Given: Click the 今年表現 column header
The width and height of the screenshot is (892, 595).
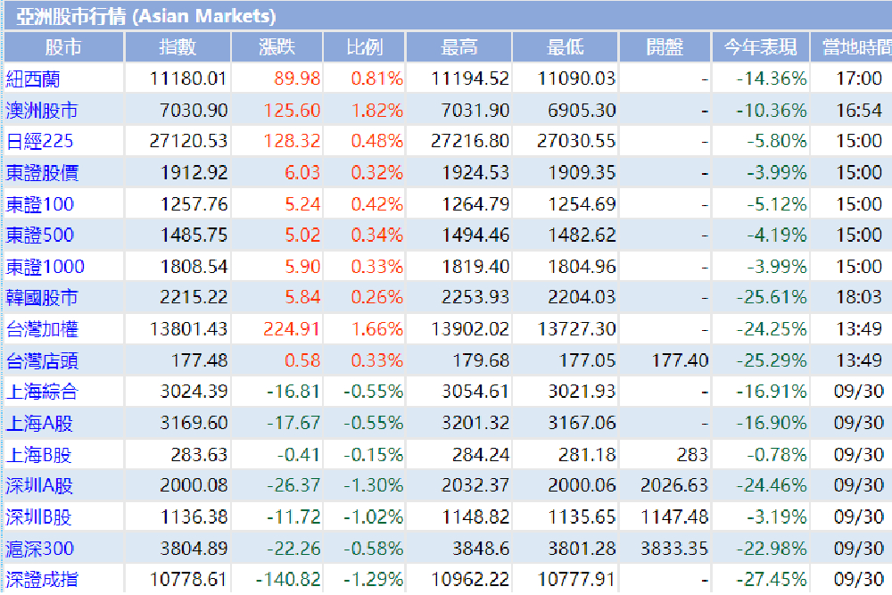Looking at the screenshot, I should [761, 46].
